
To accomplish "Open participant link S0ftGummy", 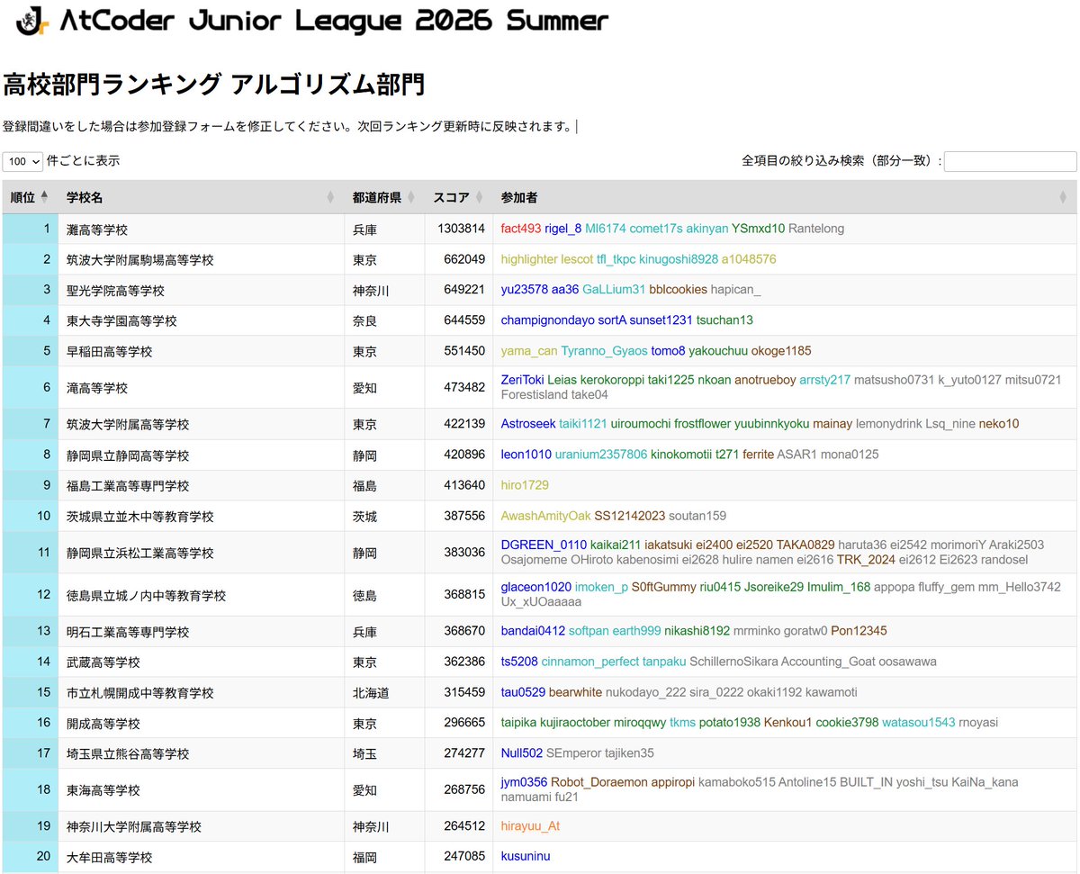I will pyautogui.click(x=664, y=587).
